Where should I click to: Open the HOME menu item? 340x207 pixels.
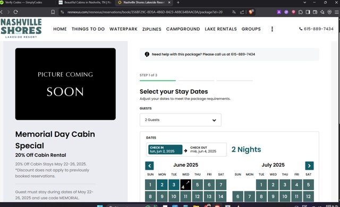[x=60, y=29]
